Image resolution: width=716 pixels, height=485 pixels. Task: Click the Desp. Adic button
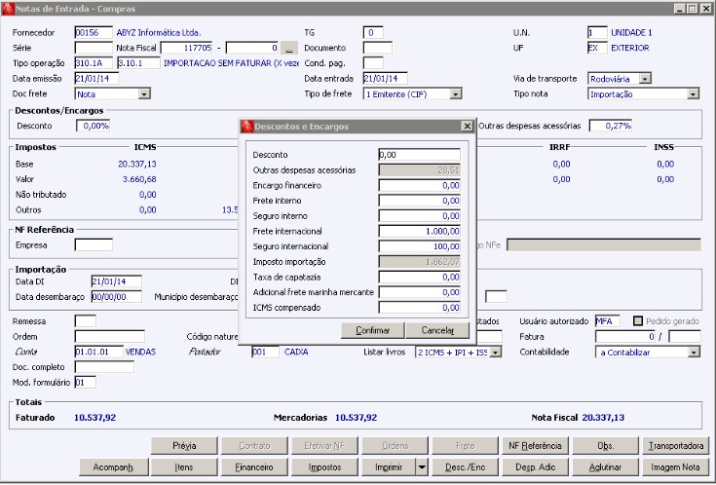(535, 467)
